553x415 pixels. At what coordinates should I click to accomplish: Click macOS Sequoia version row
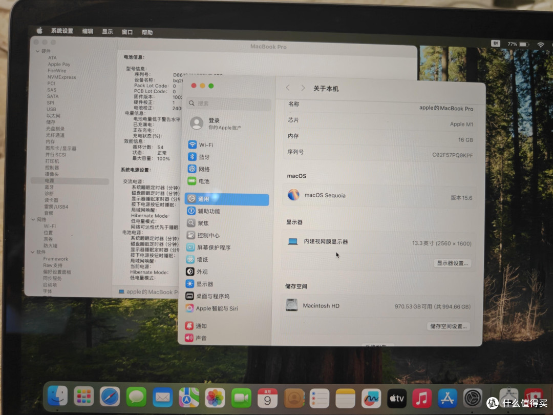pos(379,196)
